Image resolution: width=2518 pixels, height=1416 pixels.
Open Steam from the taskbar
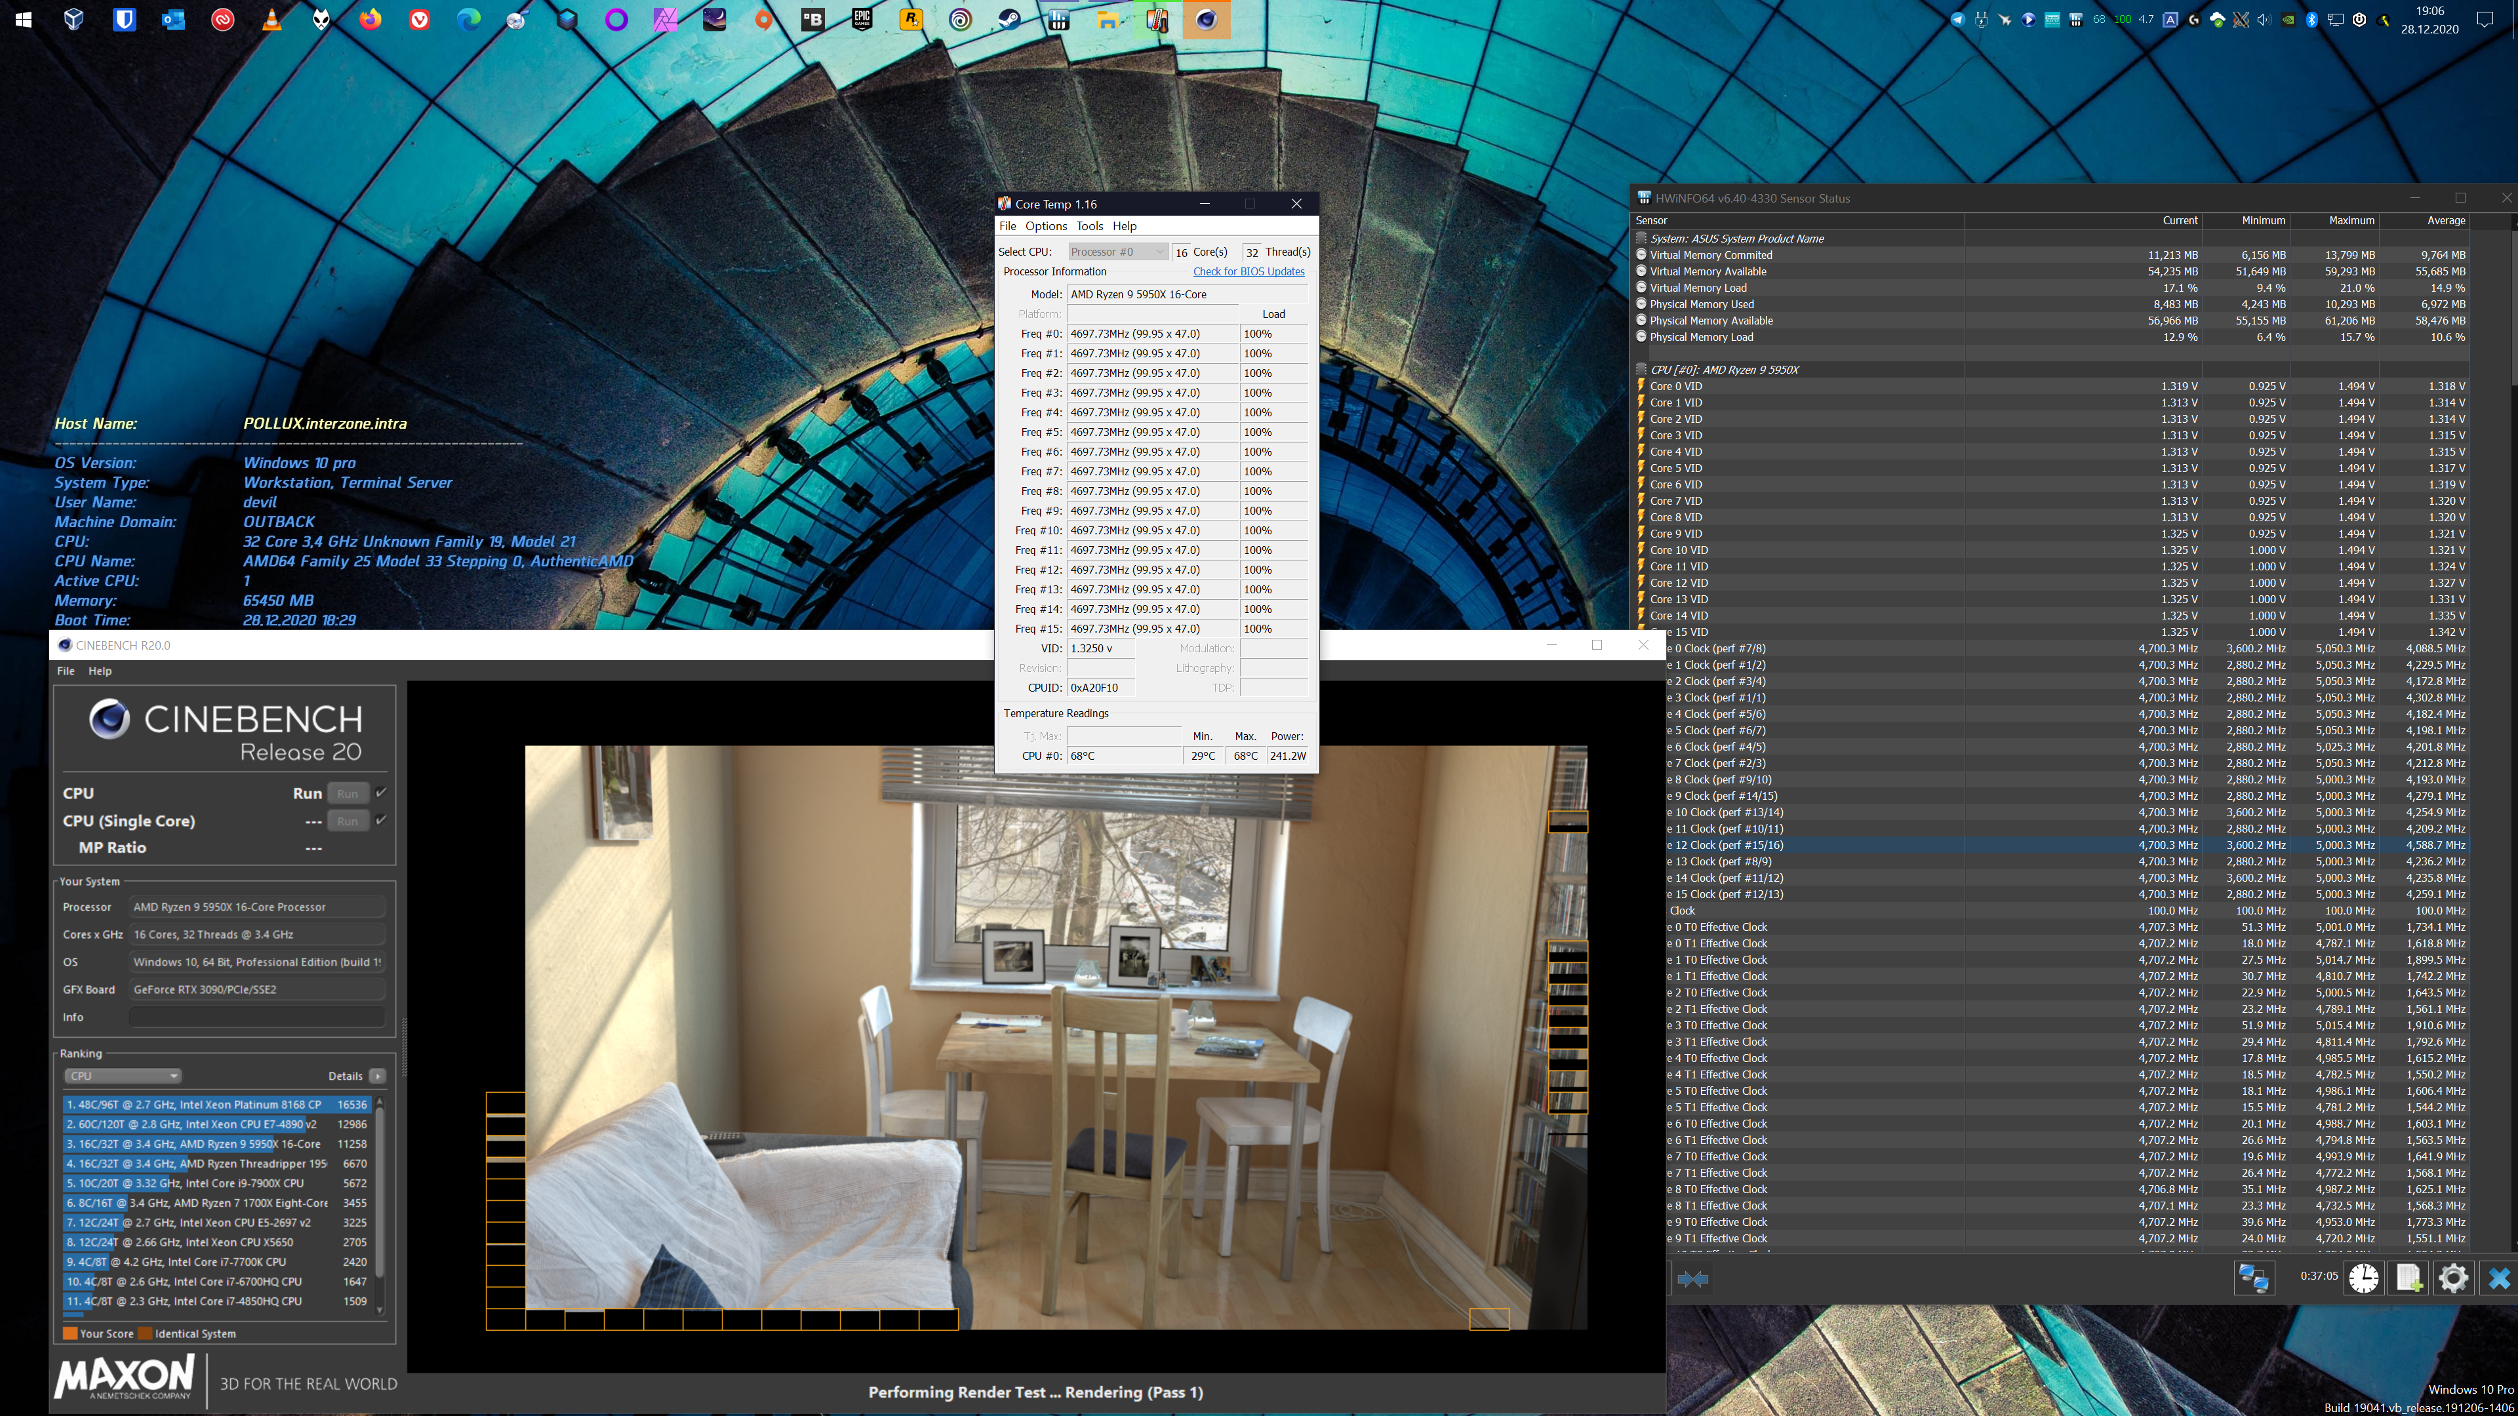point(1009,20)
